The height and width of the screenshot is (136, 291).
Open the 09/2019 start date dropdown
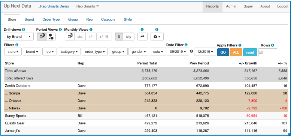click(x=178, y=52)
